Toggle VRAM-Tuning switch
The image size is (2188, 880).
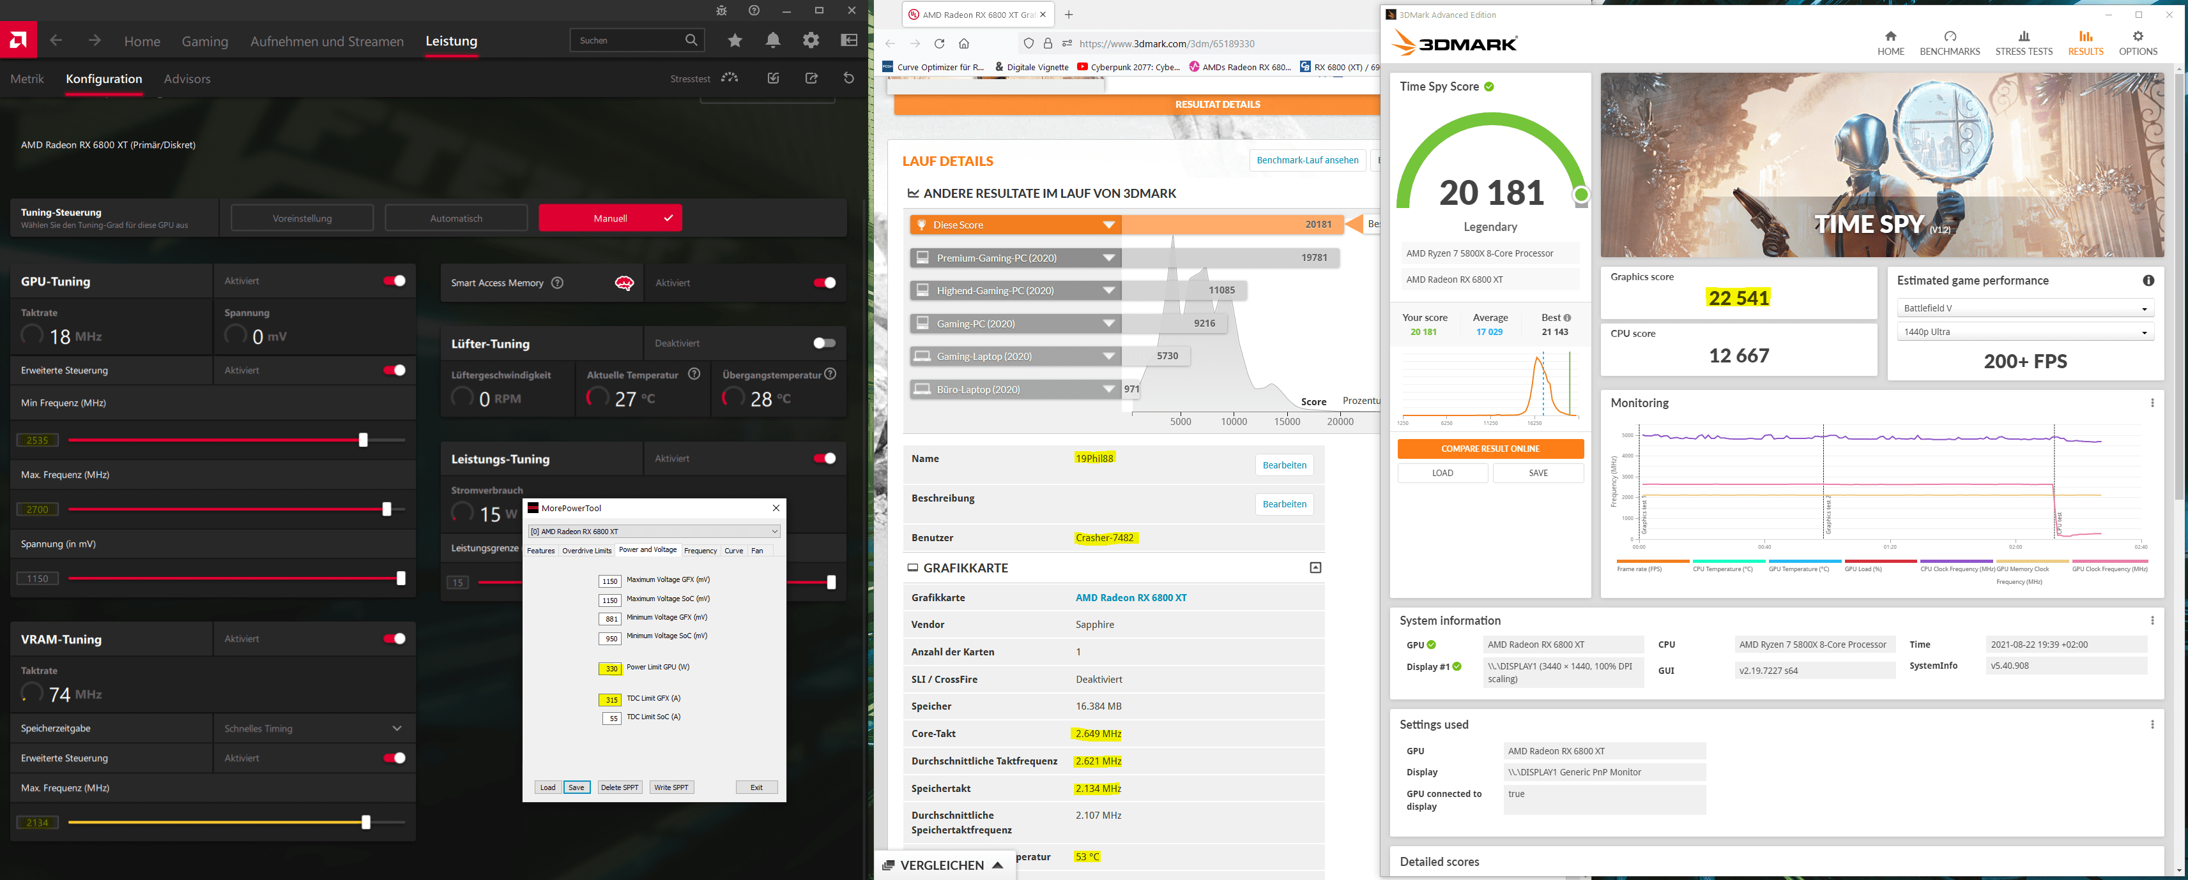pos(394,639)
